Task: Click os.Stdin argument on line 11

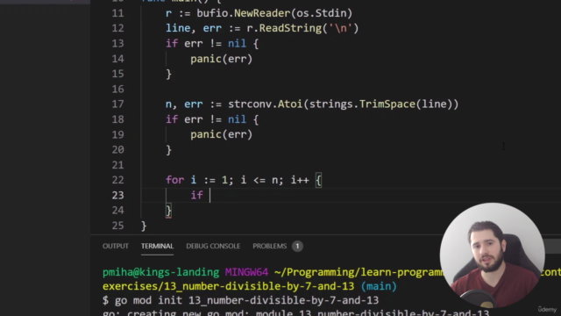Action: tap(322, 13)
